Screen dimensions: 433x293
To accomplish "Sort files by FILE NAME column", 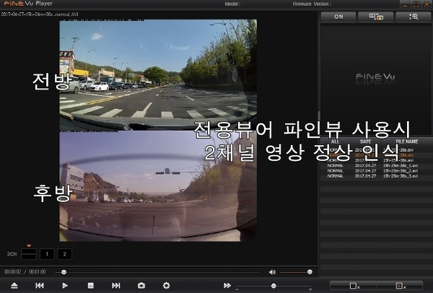I will coord(407,141).
